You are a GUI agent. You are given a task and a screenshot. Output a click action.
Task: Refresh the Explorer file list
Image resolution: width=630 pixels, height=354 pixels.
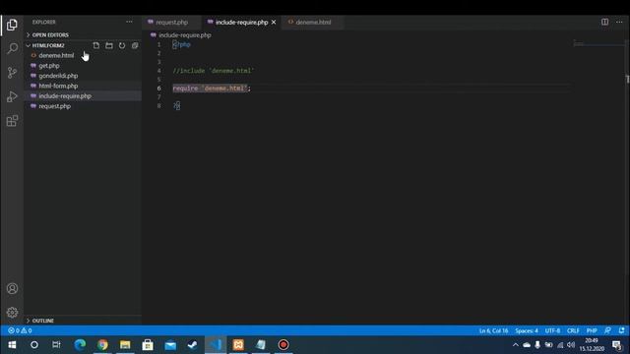coord(122,45)
